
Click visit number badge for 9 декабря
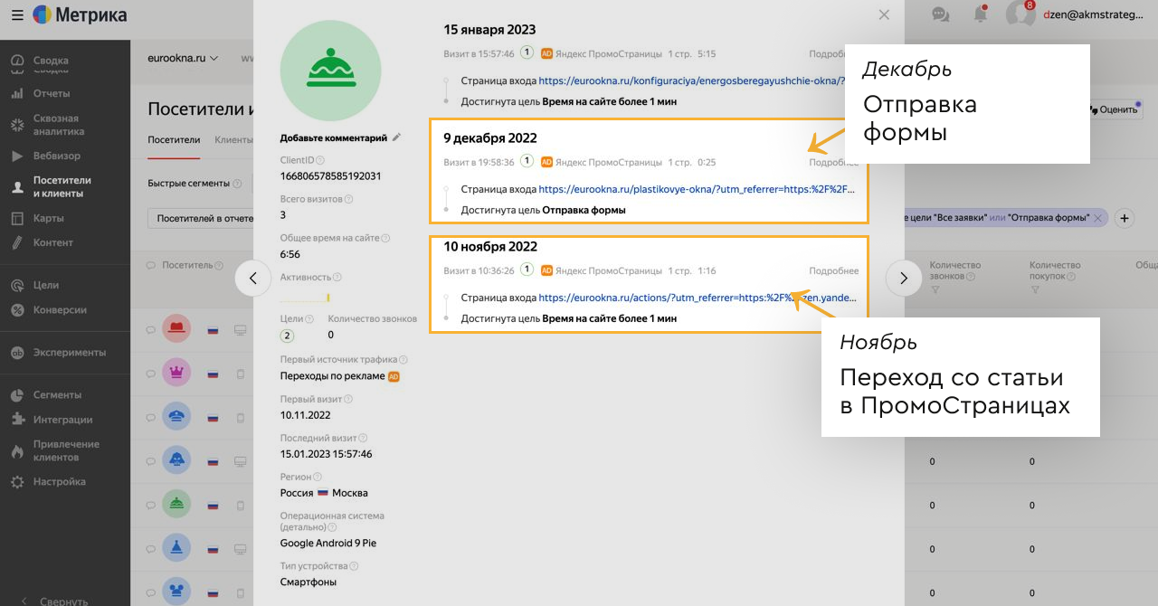click(x=527, y=162)
